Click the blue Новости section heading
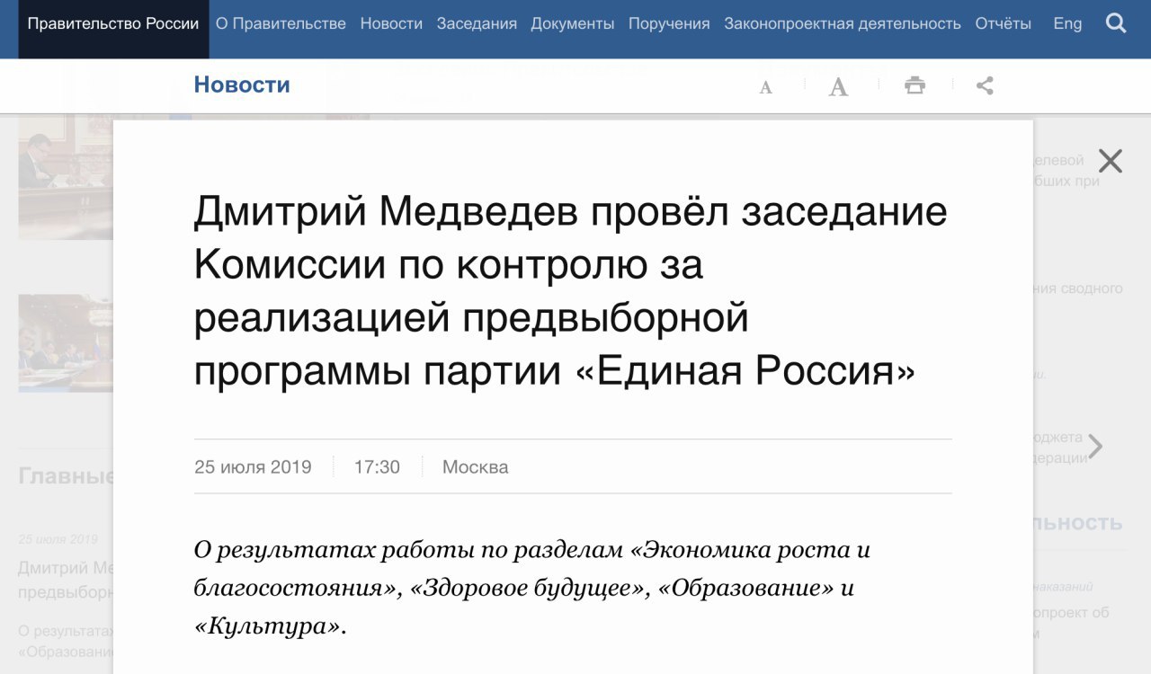The width and height of the screenshot is (1151, 674). tap(242, 85)
